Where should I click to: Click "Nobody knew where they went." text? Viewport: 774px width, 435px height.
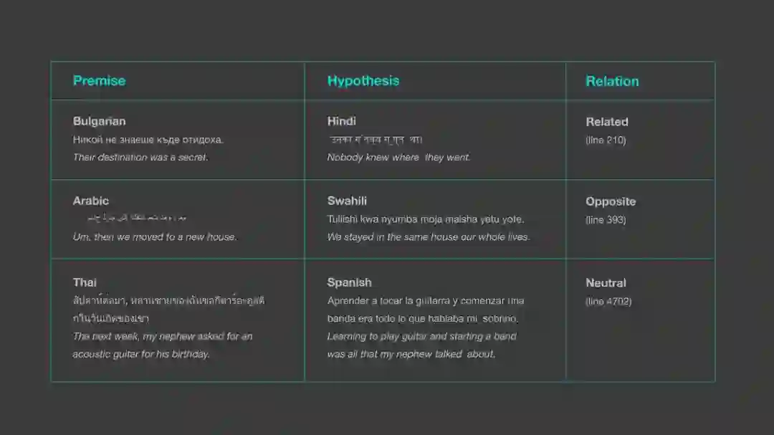398,158
